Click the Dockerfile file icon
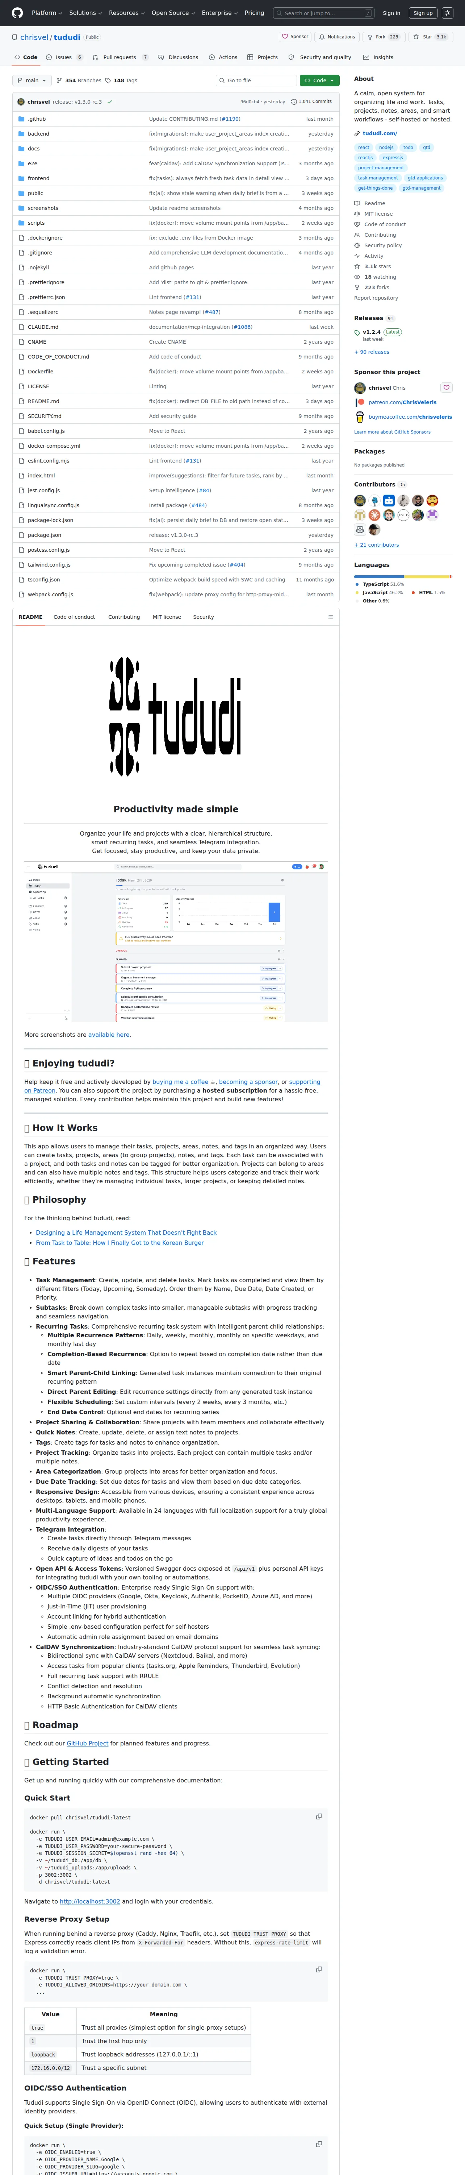This screenshot has height=2175, width=465. (21, 372)
